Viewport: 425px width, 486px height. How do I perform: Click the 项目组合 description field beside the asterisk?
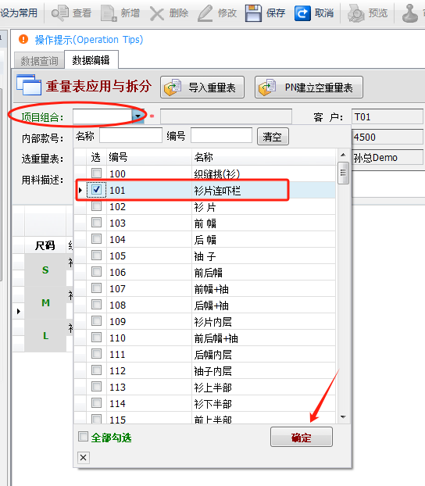[226, 116]
